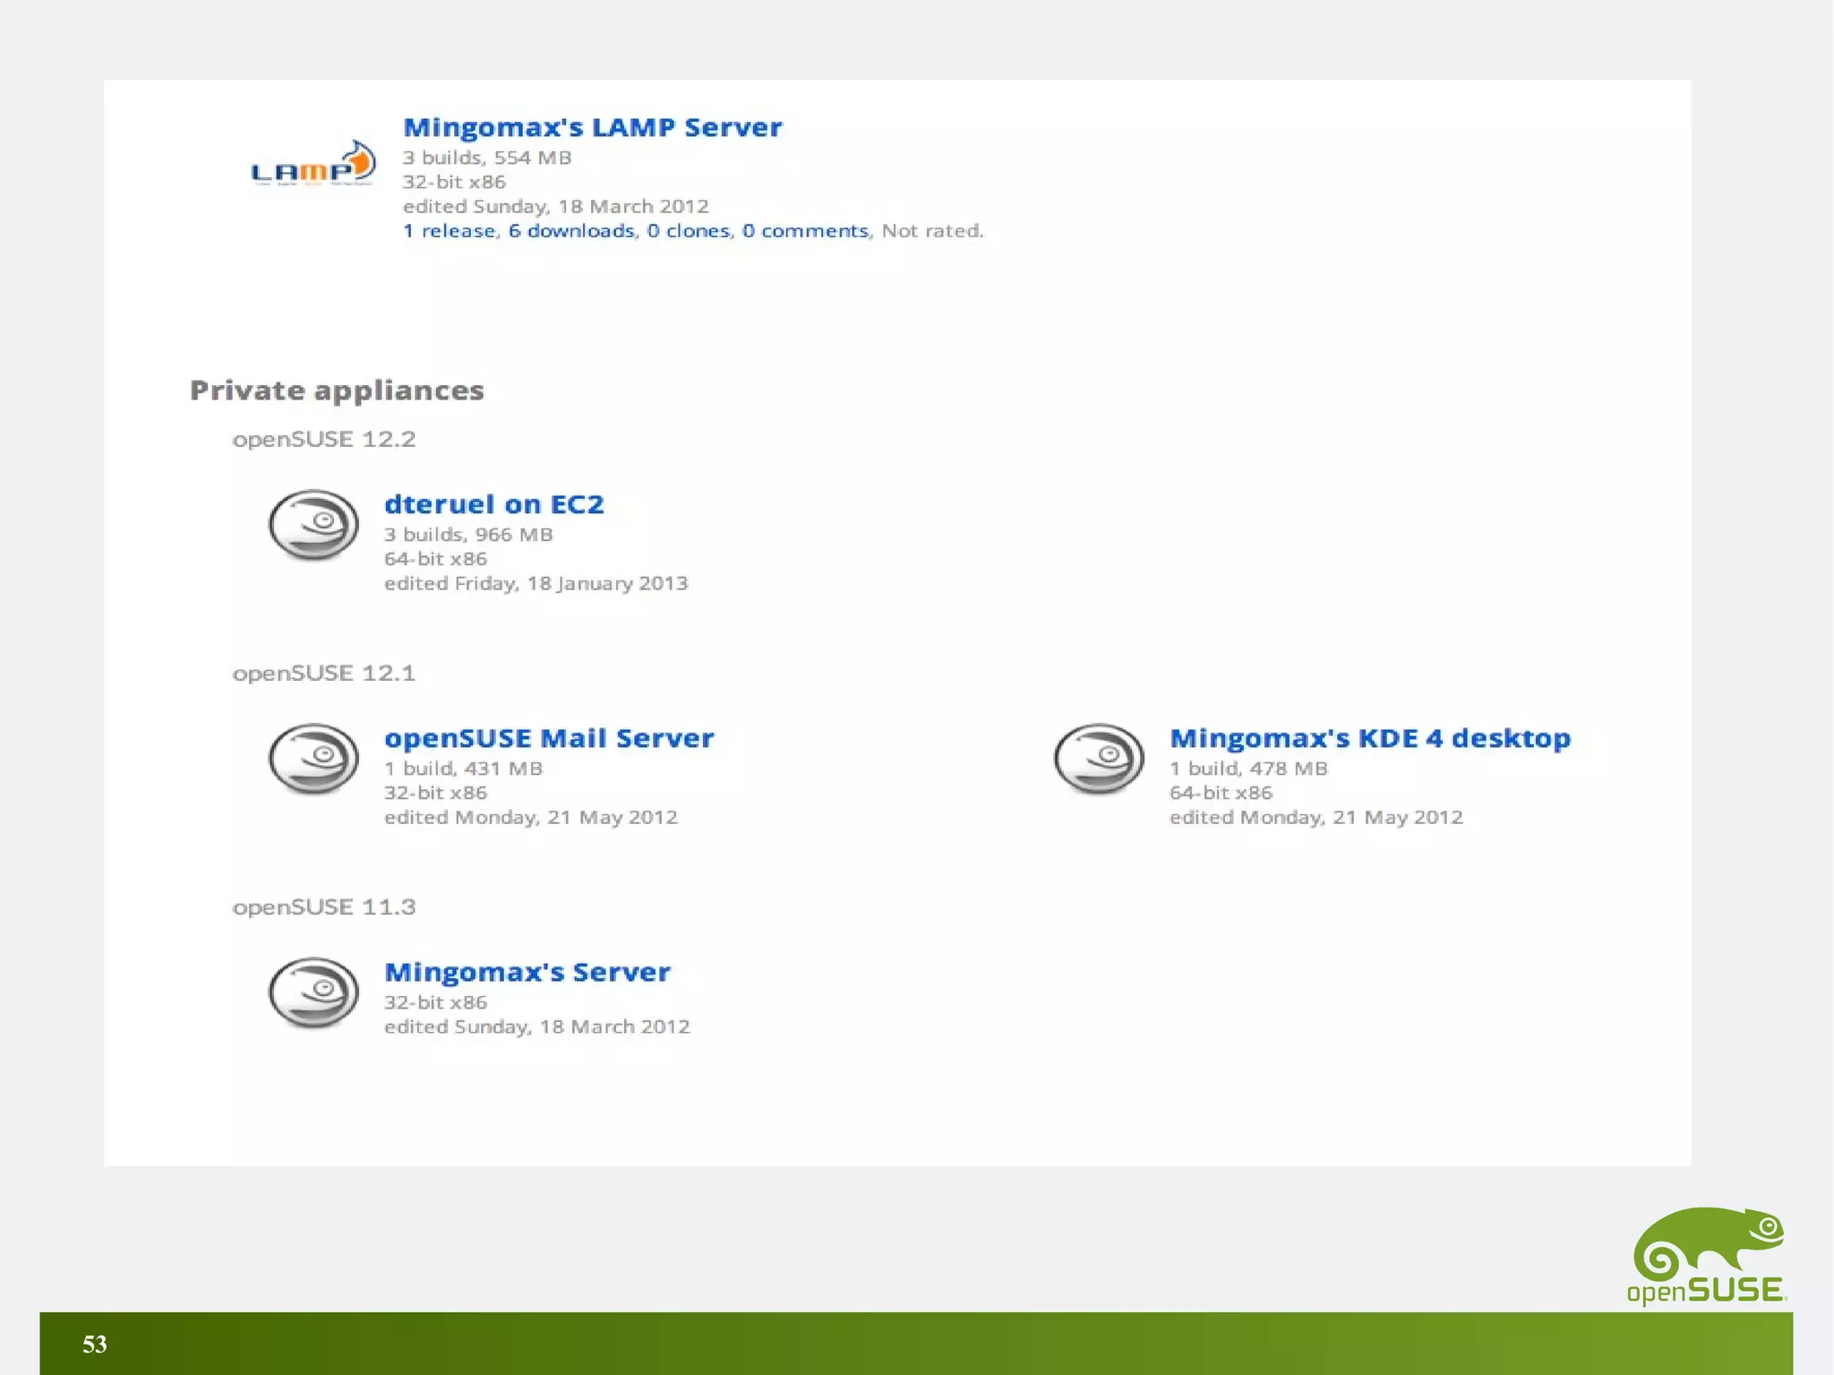Click the openSUSE 11.3 group label
Image resolution: width=1834 pixels, height=1375 pixels.
point(324,907)
